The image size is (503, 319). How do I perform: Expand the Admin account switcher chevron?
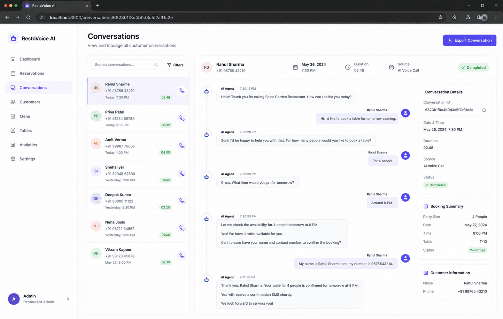point(68,299)
